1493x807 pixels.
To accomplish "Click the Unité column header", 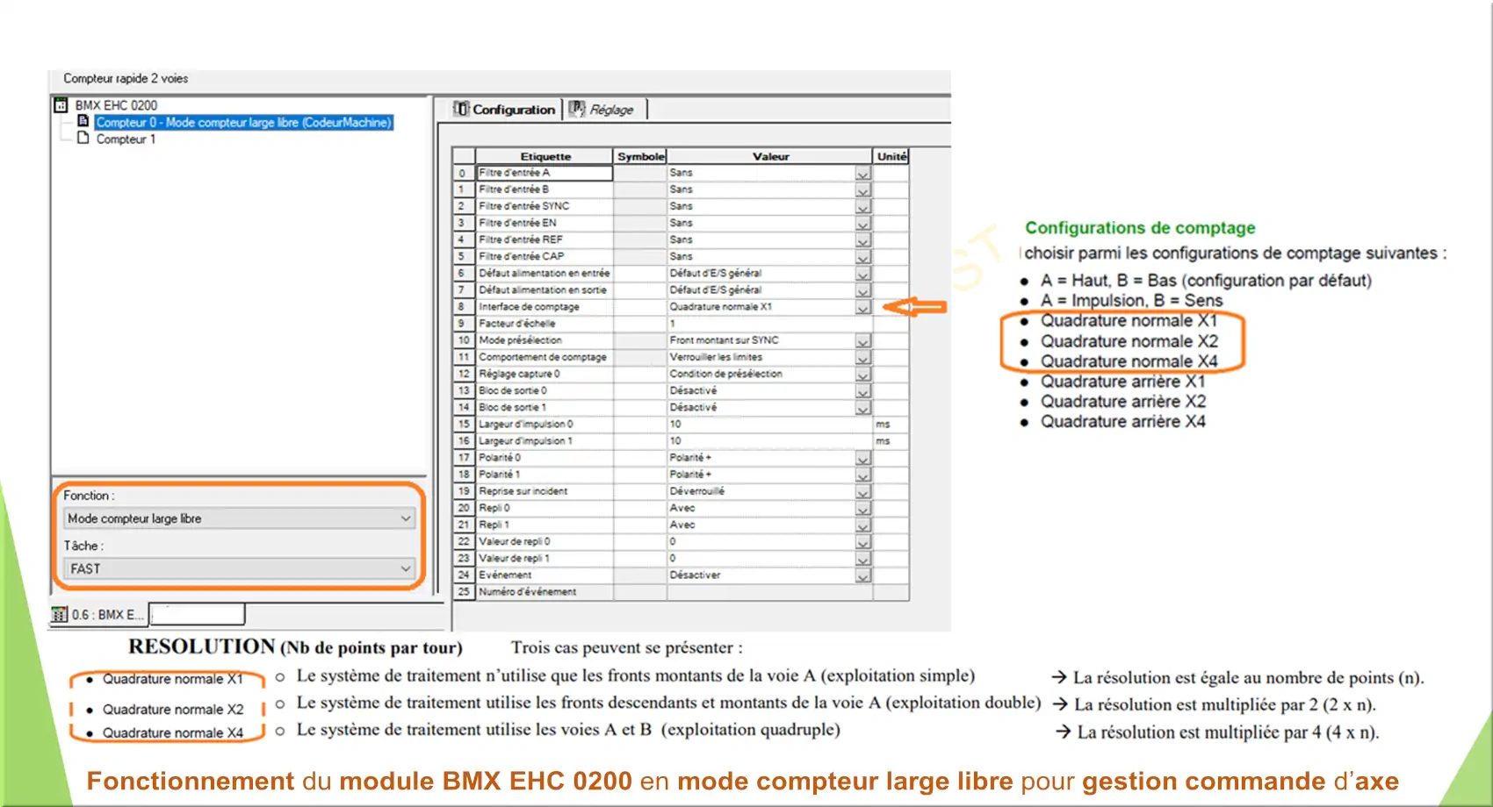I will coord(891,156).
